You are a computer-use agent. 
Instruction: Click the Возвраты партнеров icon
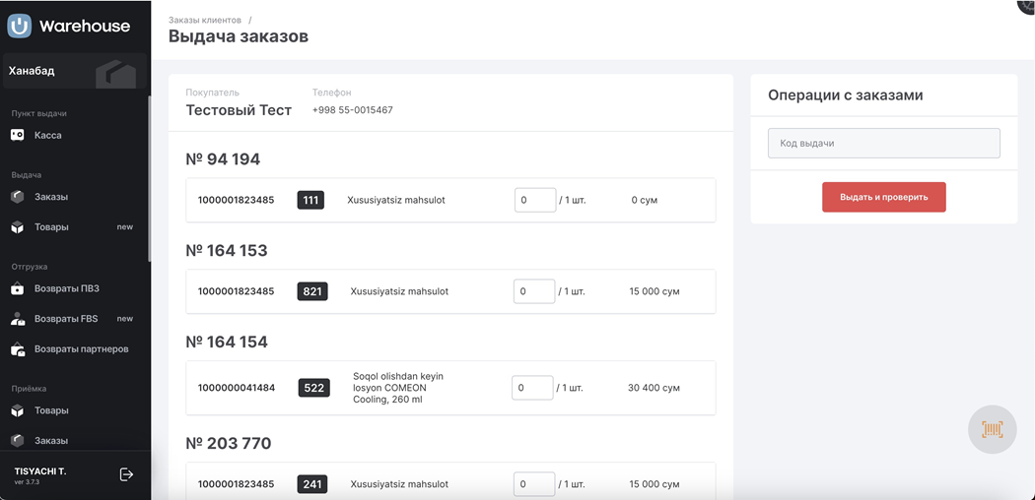tap(18, 349)
